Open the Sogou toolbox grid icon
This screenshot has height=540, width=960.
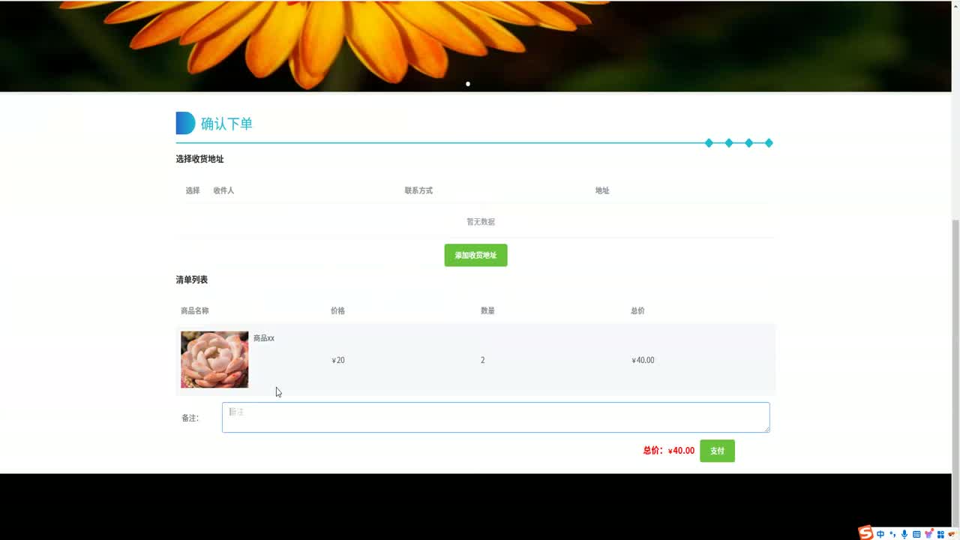940,534
